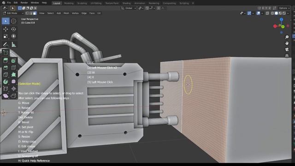The height and width of the screenshot is (166, 295).
Task: Switch to wireframe viewport shading
Action: [272, 13]
